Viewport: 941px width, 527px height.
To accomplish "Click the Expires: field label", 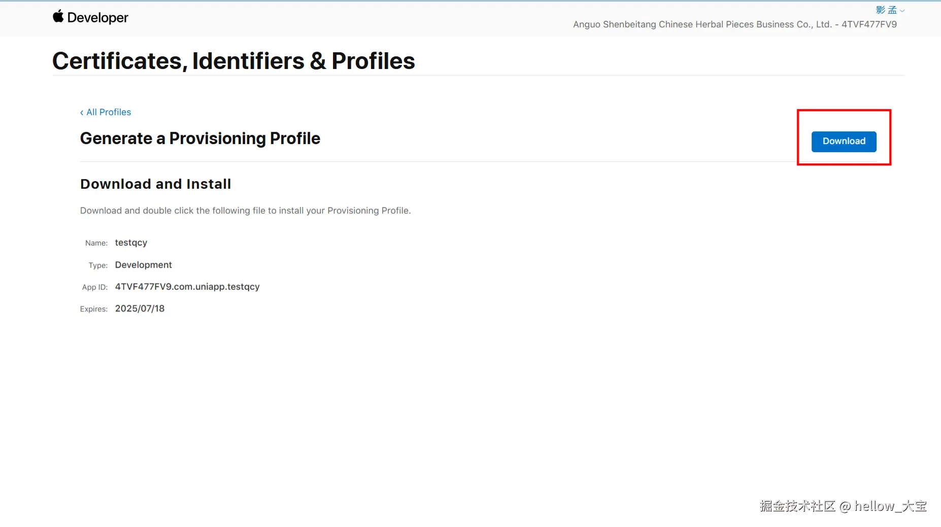I will pos(94,309).
